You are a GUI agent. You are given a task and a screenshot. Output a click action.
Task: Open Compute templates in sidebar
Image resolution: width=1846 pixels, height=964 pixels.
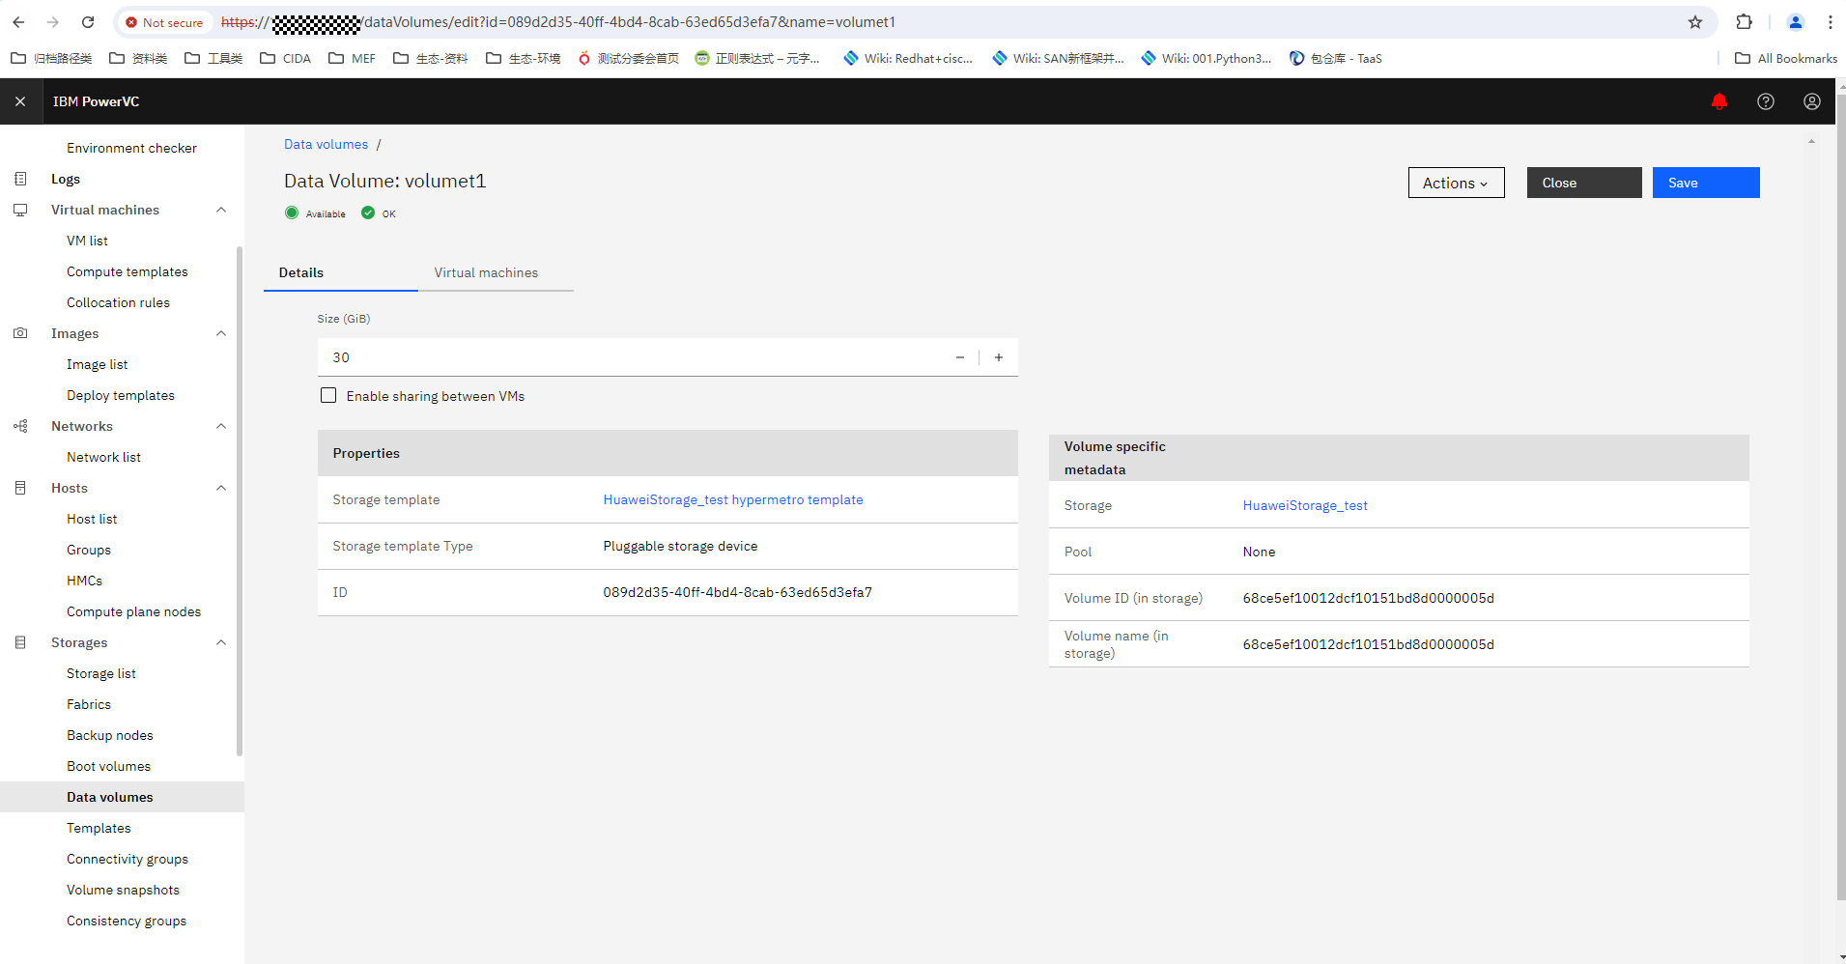click(128, 271)
